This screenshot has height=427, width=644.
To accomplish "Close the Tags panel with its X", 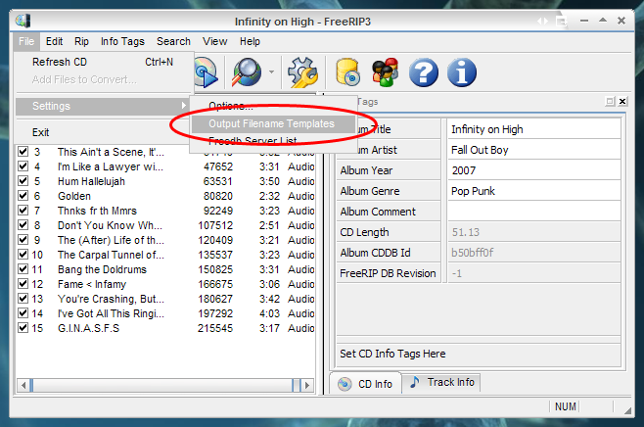I will click(622, 101).
